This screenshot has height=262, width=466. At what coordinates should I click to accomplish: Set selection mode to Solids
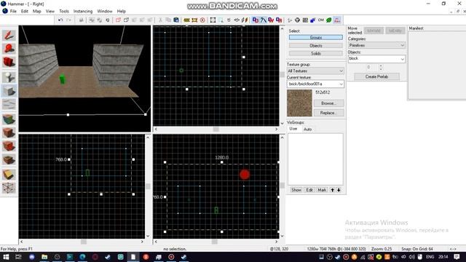tap(315, 53)
